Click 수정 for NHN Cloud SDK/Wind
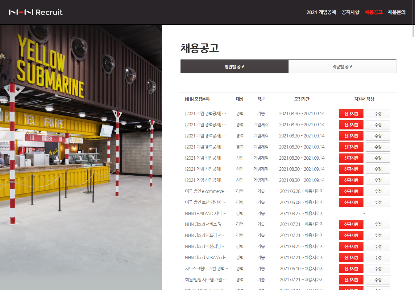Screen dimensions: 415x290 378,258
